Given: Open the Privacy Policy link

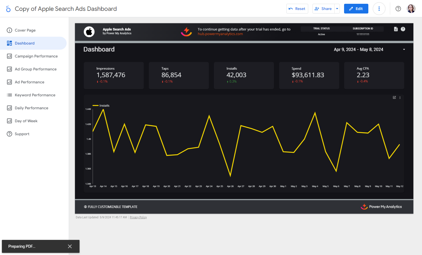Looking at the screenshot, I should tap(138, 217).
